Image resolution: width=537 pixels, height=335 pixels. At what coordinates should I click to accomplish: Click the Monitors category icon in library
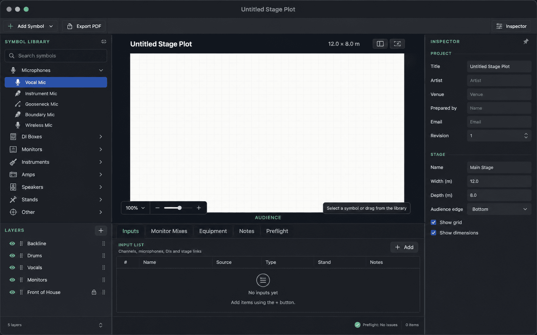13,149
